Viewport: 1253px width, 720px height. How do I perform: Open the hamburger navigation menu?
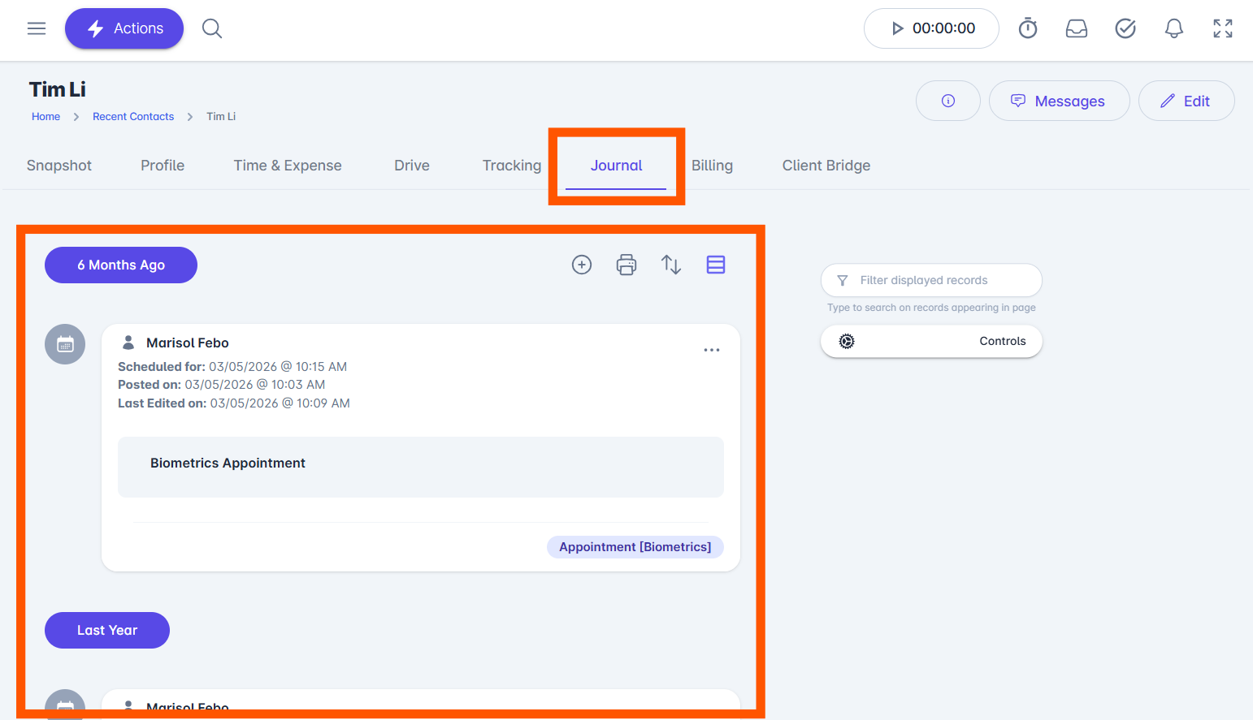click(37, 28)
